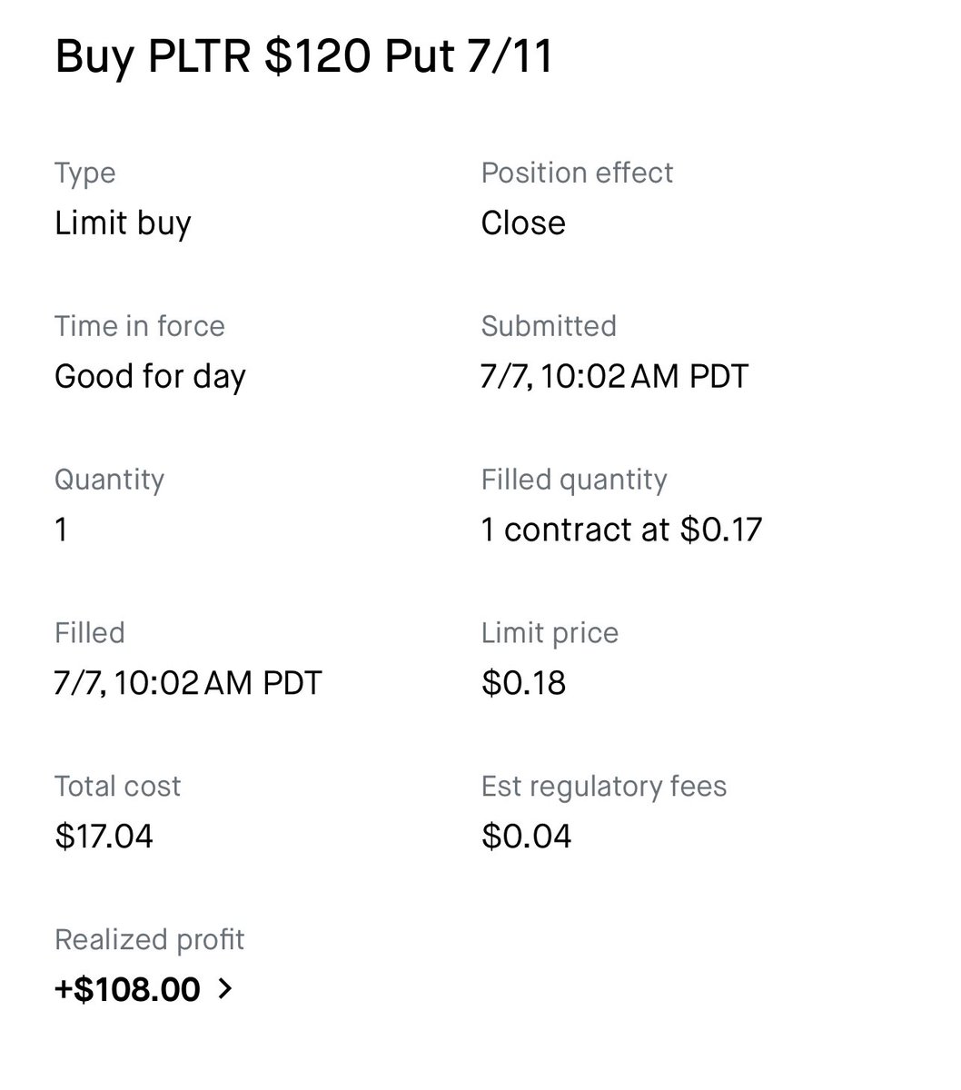The width and height of the screenshot is (961, 1090).
Task: Click the Position effect label
Action: [x=578, y=173]
